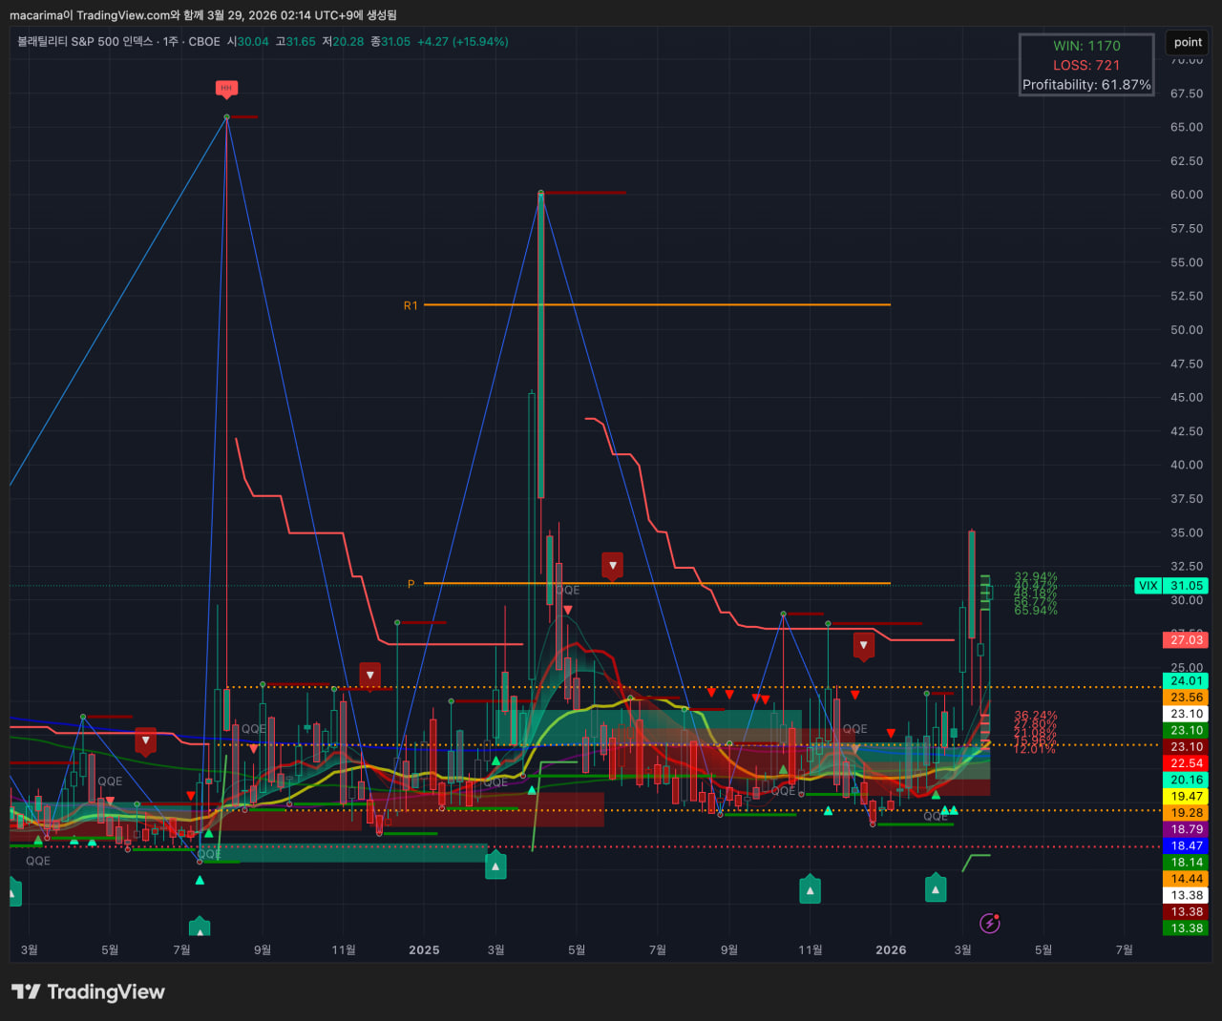Click the yellow 19.47 price label
Screen dimensions: 1222x1021
1187,796
